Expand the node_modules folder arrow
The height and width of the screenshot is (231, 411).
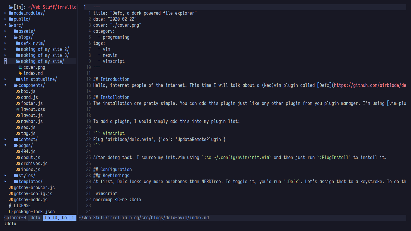tap(5, 13)
